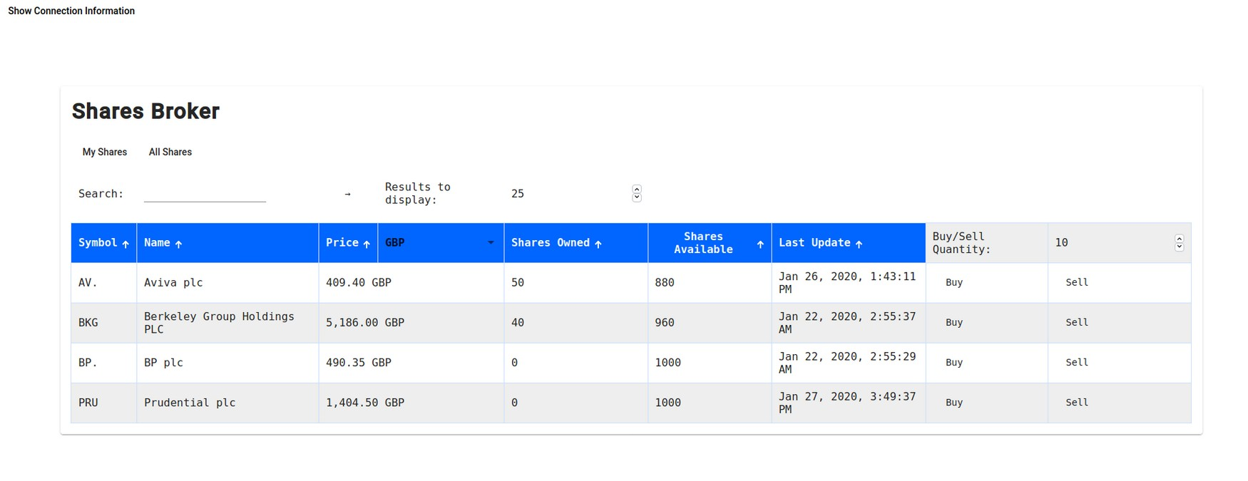1248x481 pixels.
Task: Buy shares of Aviva plc
Action: (953, 283)
